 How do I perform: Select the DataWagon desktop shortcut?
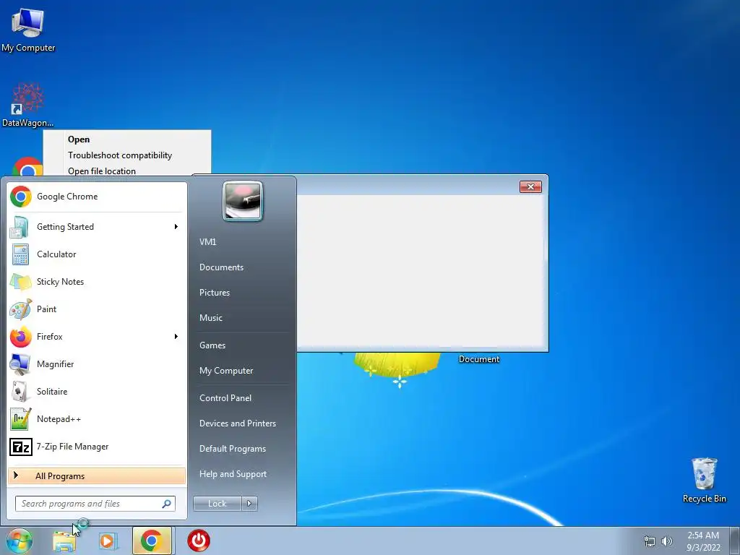tap(28, 106)
